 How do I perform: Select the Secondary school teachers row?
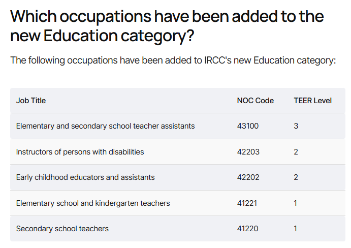178,229
